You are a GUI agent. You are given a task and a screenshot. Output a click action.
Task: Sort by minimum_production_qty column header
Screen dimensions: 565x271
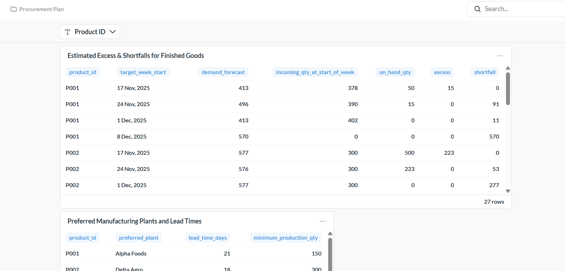[x=286, y=238]
